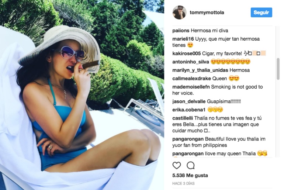
Task: Open pangarongan's profile from Beautiful comment
Action: pos(188,139)
